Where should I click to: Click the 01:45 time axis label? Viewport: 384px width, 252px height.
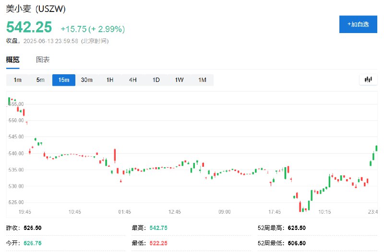(125, 212)
